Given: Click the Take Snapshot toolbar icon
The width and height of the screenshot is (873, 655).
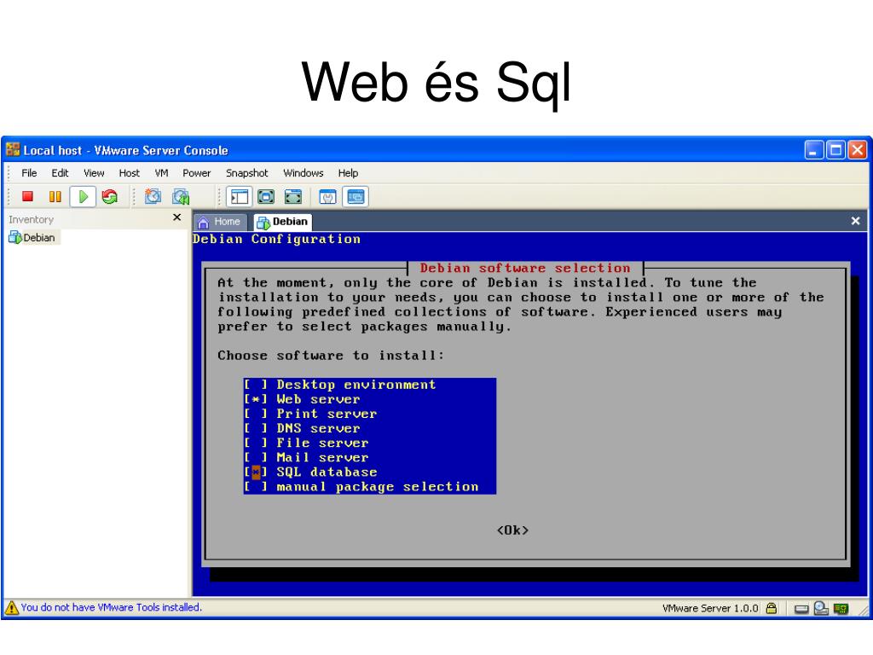Looking at the screenshot, I should [x=153, y=196].
